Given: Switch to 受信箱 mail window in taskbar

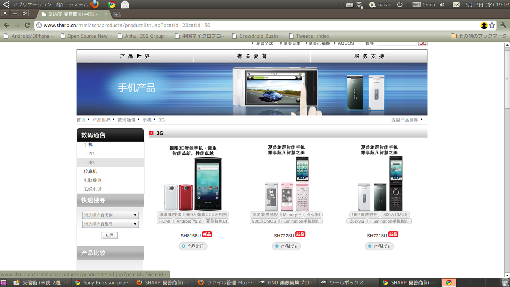Looking at the screenshot, I should (41, 283).
